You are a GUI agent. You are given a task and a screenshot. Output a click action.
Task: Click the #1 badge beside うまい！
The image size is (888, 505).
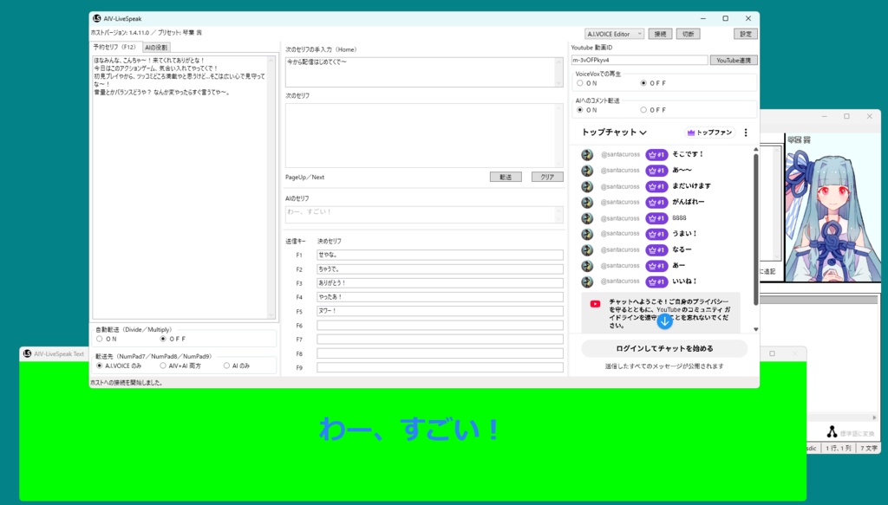click(x=656, y=234)
